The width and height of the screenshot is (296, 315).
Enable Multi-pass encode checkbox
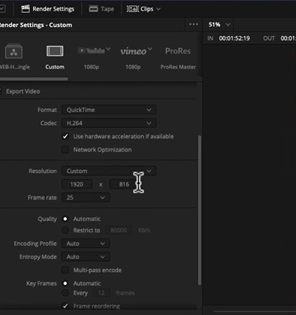tap(65, 270)
